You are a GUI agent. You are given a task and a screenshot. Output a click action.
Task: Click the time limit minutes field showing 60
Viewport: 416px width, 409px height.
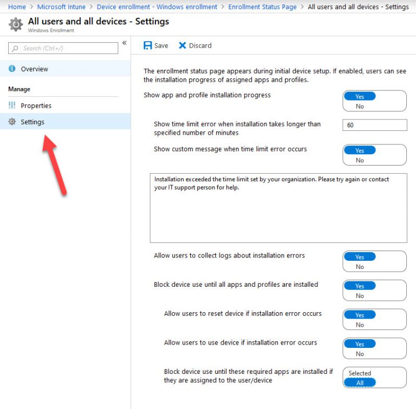pos(375,125)
